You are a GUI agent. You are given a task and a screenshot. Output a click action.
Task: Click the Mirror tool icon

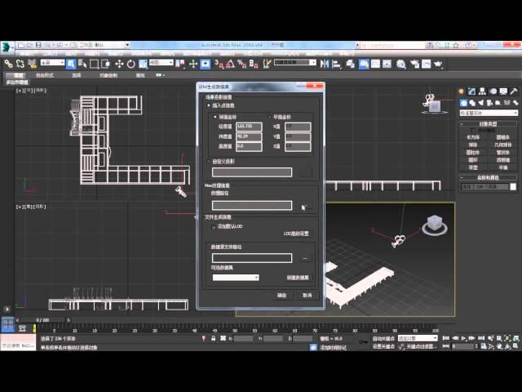[325, 64]
